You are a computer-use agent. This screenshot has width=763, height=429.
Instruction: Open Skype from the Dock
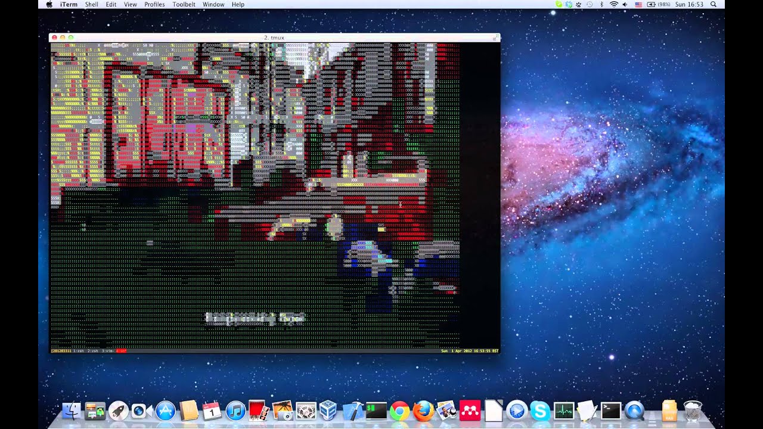coord(540,411)
